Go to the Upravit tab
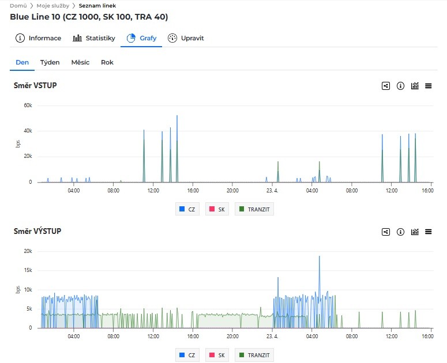The height and width of the screenshot is (363, 447). pos(186,38)
